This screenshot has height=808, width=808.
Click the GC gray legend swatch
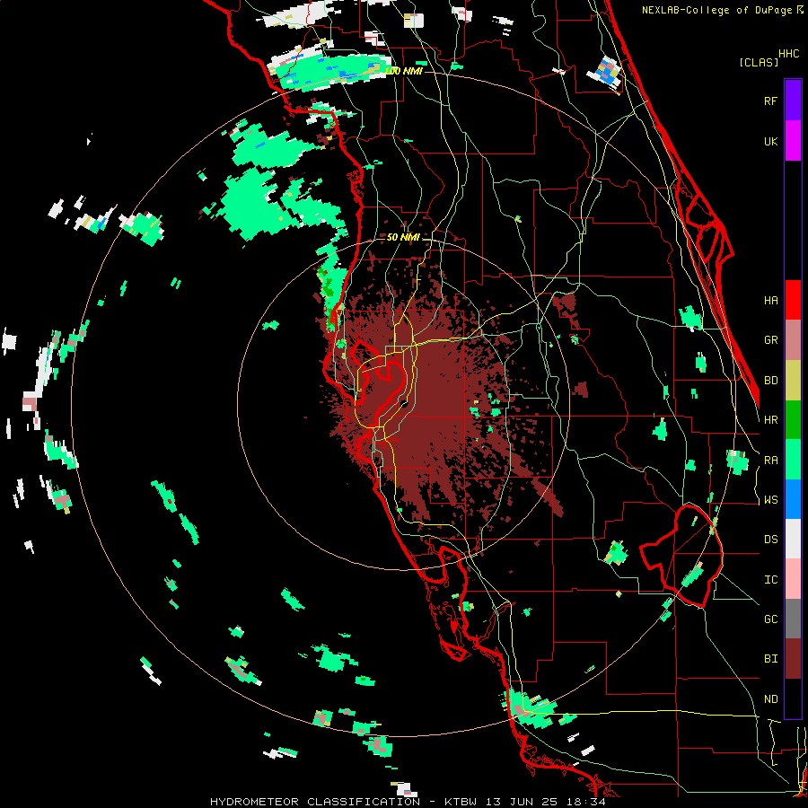point(793,619)
